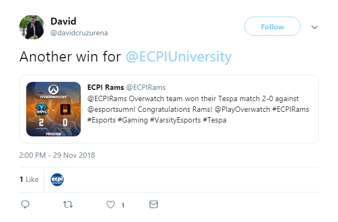Send tweet via the envelope message icon

[153, 204]
